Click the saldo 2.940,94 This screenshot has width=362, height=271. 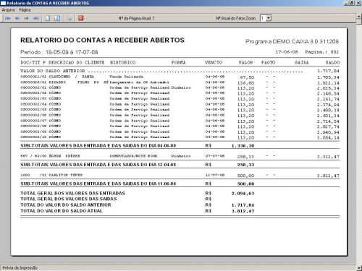(328, 132)
